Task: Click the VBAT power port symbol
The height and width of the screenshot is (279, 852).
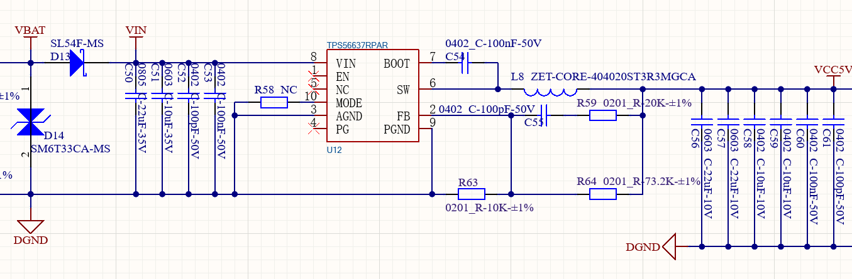Action: [31, 41]
